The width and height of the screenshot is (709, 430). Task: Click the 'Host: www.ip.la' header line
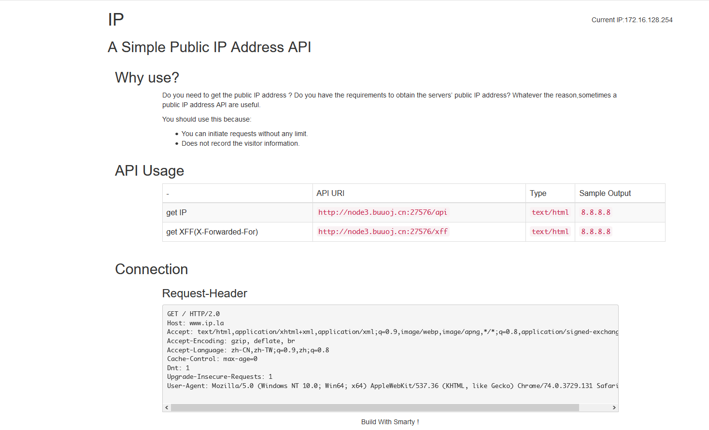pos(196,323)
